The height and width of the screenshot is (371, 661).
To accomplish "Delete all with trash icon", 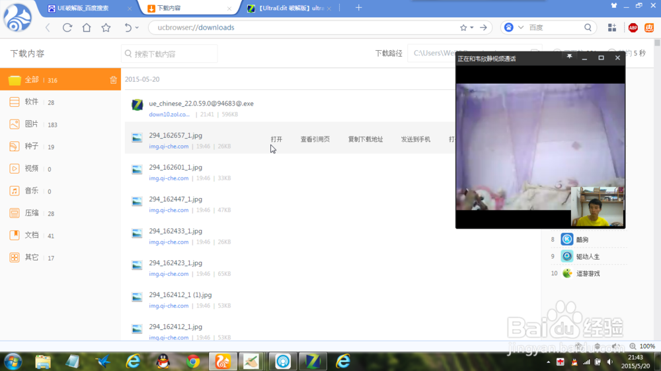I will pyautogui.click(x=114, y=80).
